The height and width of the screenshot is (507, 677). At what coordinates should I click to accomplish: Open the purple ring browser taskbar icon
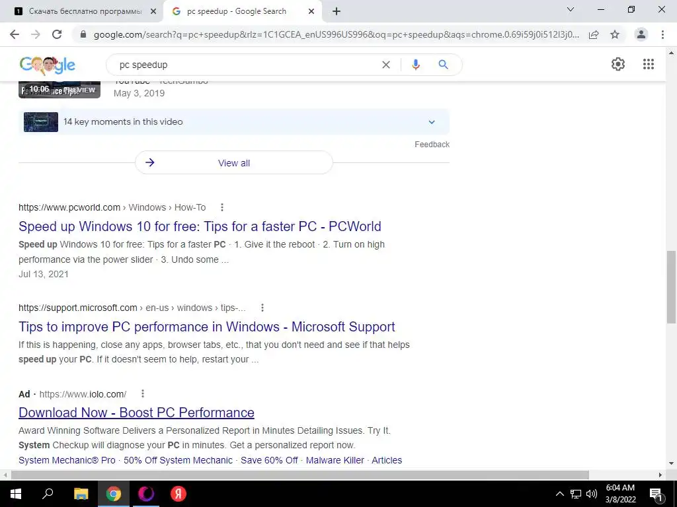pyautogui.click(x=146, y=494)
